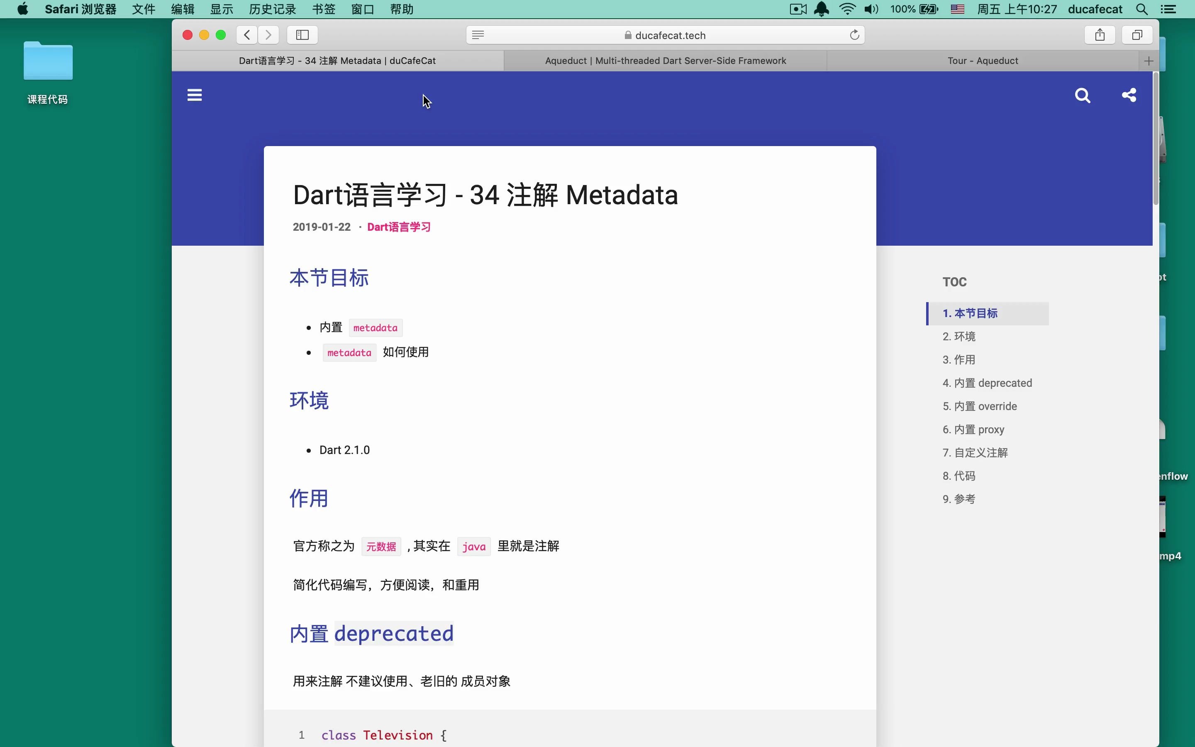Open the notification bell menu bar icon
1195x747 pixels.
822,9
